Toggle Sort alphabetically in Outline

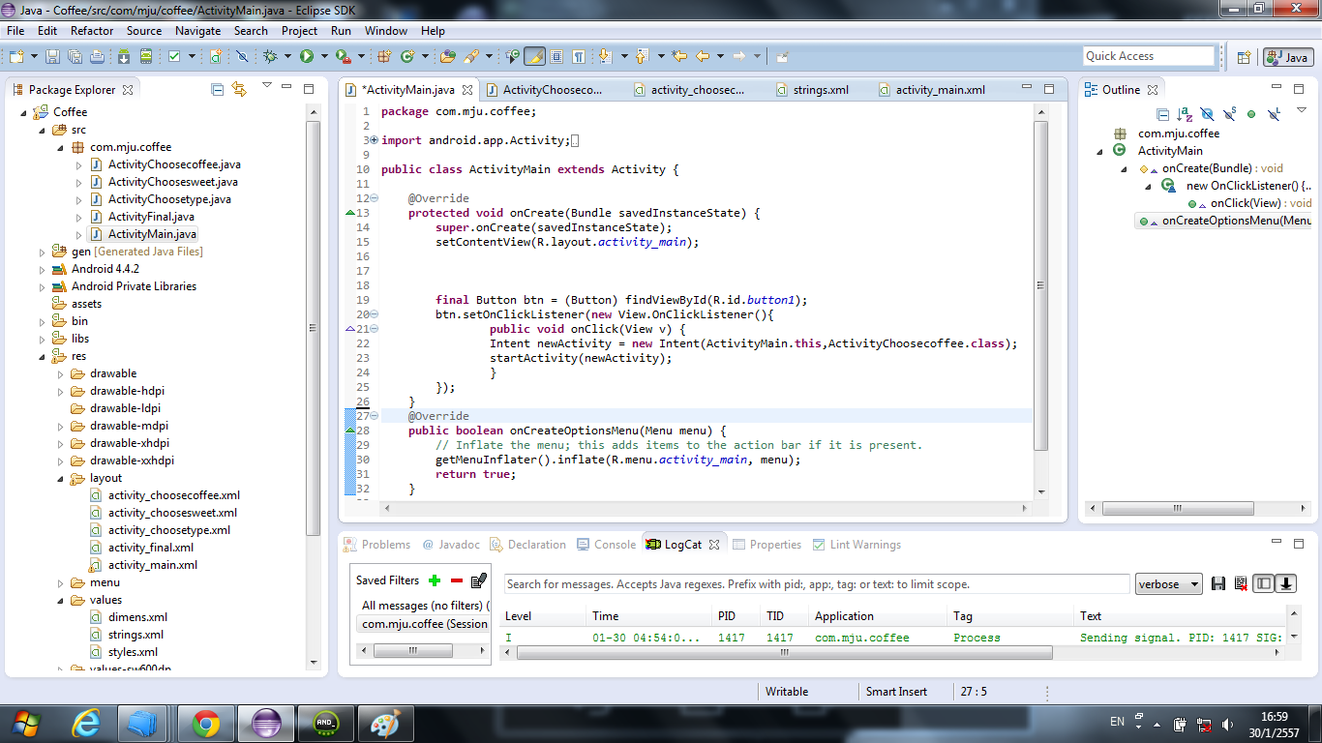pos(1185,114)
